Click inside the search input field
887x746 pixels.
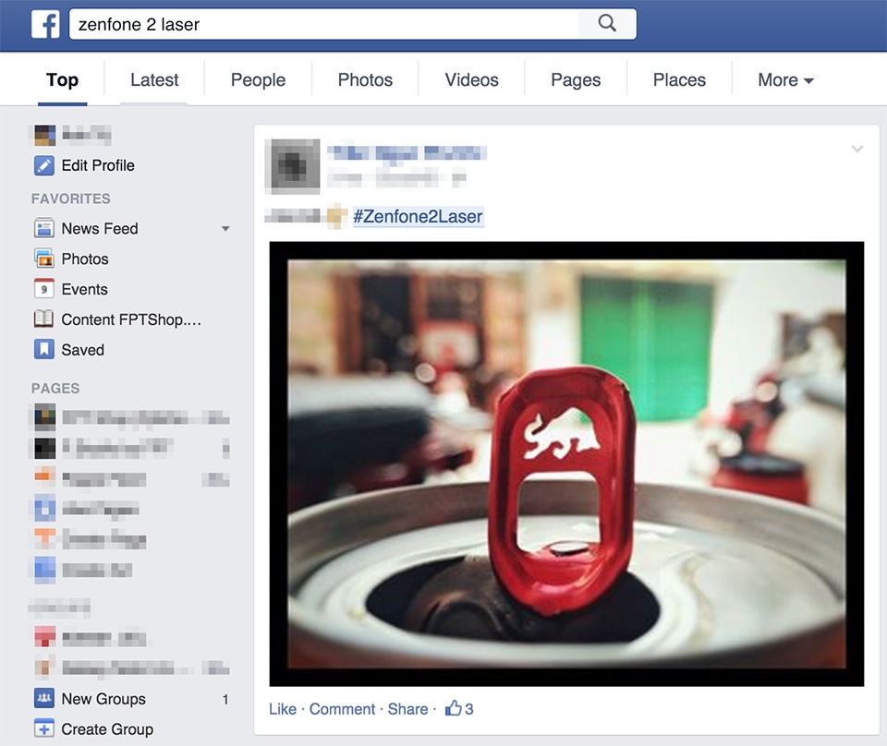(x=323, y=24)
